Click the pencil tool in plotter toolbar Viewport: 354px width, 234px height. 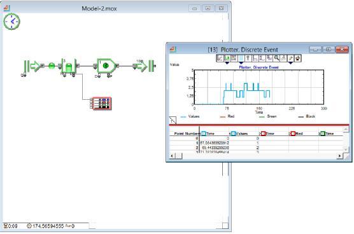pyautogui.click(x=290, y=58)
